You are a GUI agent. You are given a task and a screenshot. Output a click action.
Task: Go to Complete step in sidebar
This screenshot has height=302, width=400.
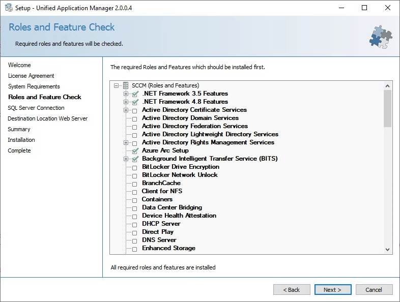tap(19, 150)
